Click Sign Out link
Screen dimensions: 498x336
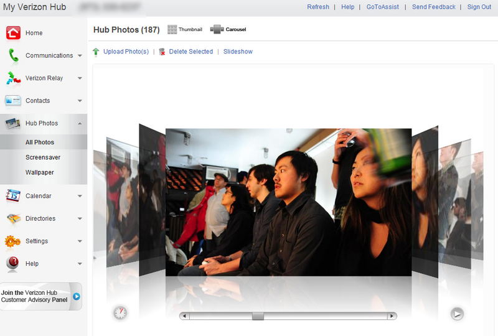pyautogui.click(x=479, y=7)
